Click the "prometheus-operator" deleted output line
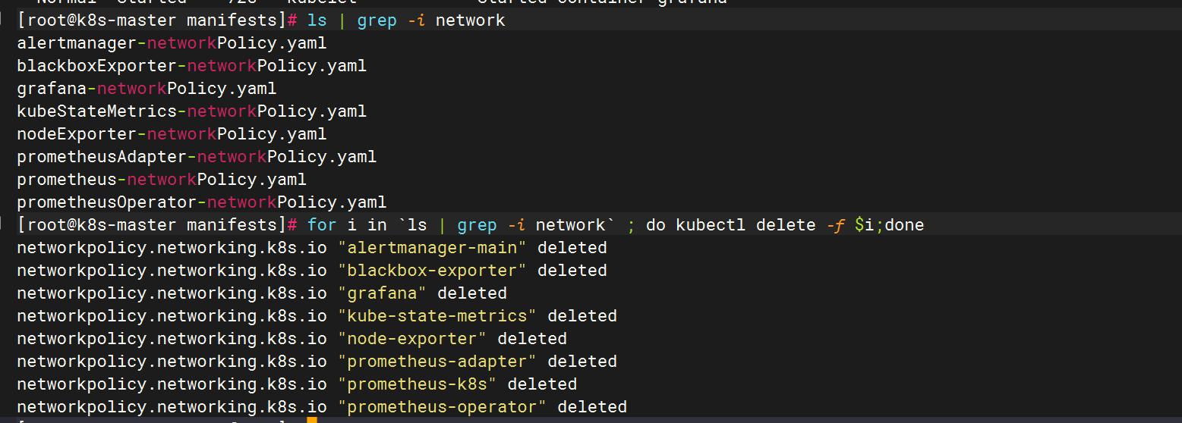Viewport: 1182px width, 423px height. pos(322,407)
